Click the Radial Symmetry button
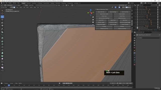Viewport: 161px width, 90px height. (122, 18)
